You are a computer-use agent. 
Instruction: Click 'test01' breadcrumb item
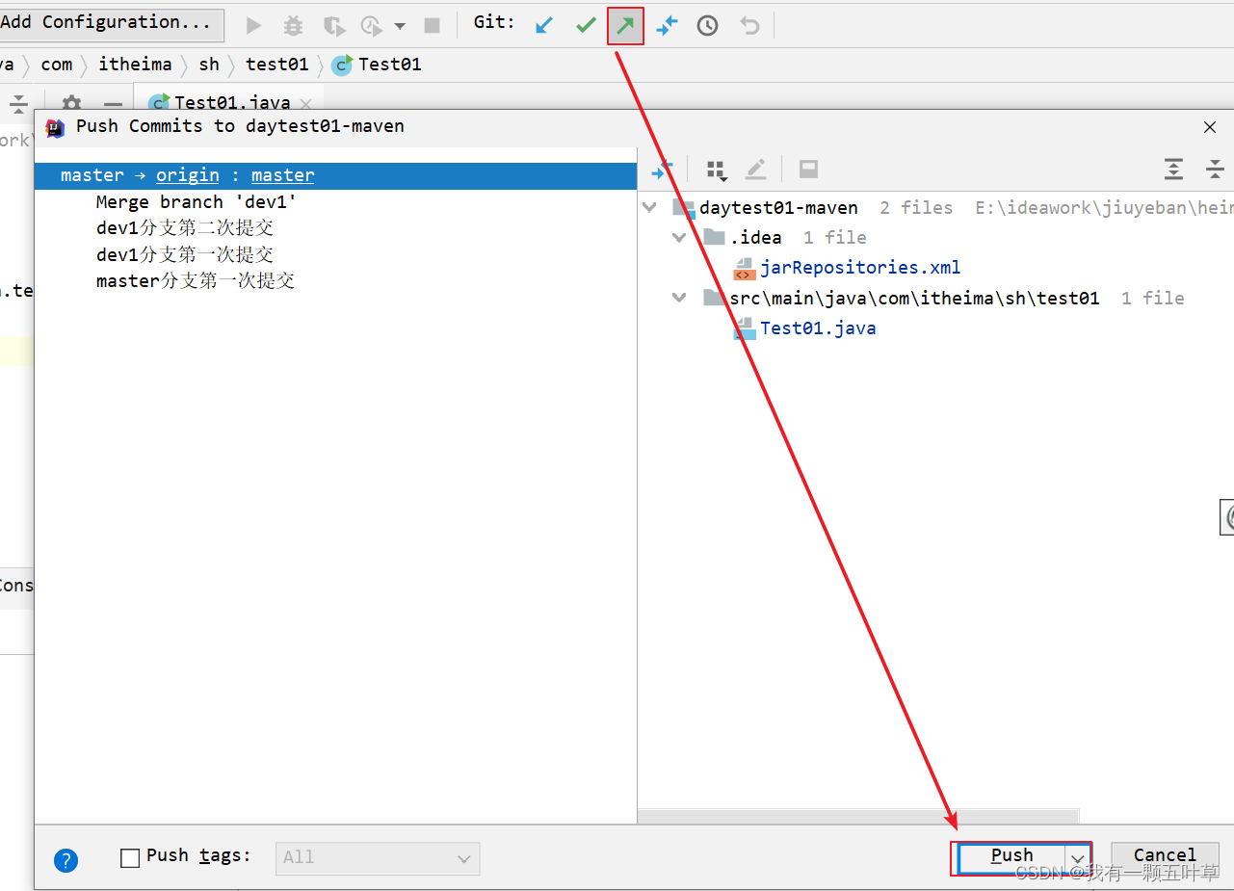pyautogui.click(x=277, y=65)
